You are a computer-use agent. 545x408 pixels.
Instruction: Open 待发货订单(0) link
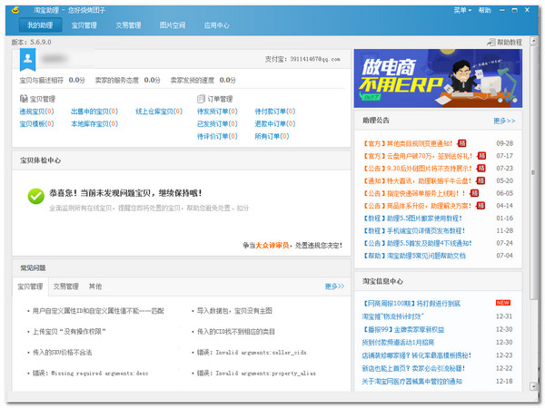[x=217, y=112]
